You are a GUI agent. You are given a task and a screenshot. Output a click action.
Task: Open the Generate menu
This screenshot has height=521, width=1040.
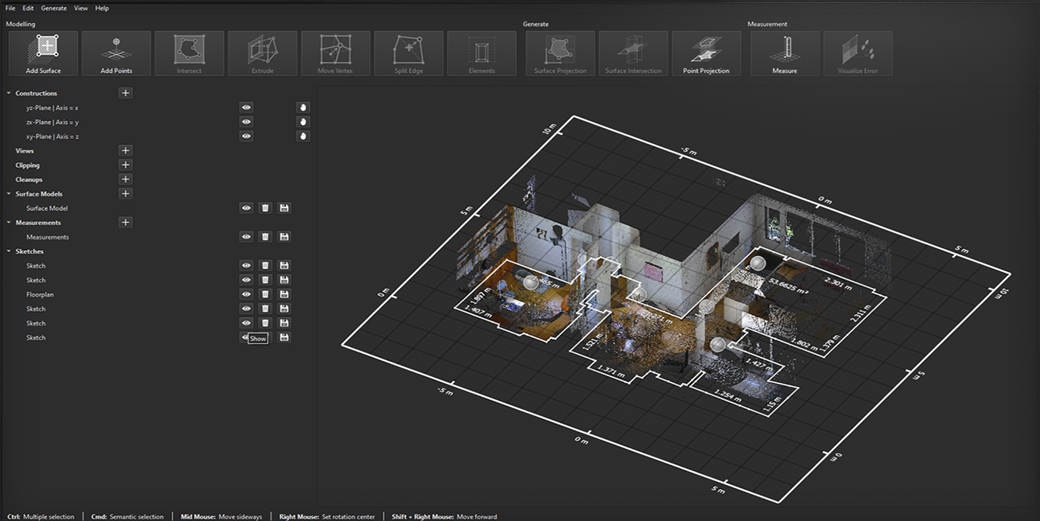tap(54, 8)
